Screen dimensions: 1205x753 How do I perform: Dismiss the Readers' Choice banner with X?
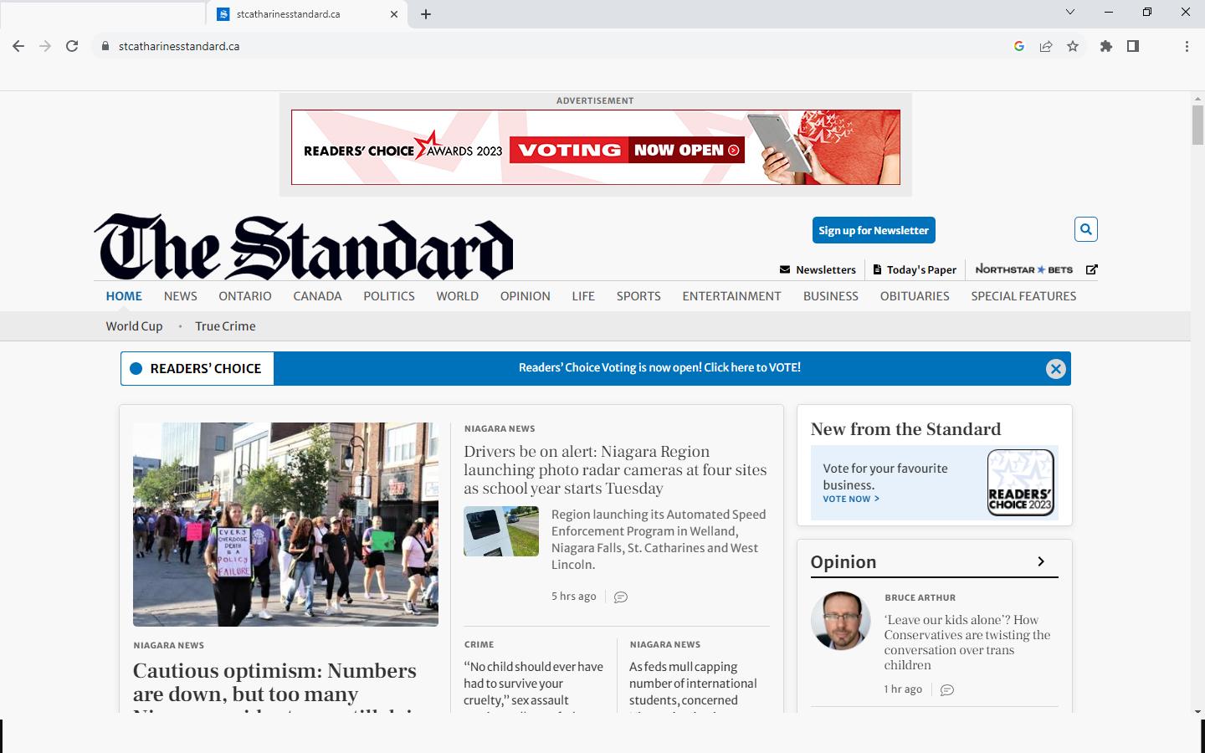1055,369
